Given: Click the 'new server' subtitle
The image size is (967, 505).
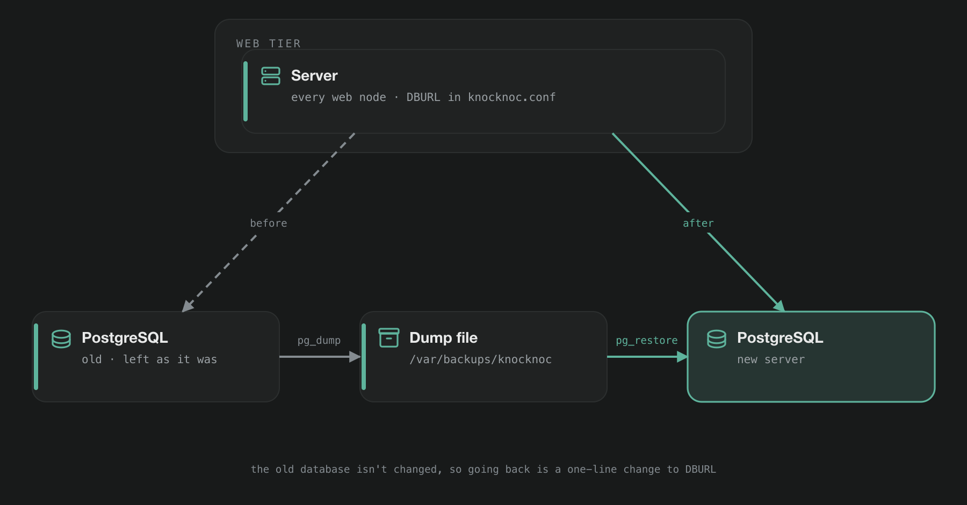Looking at the screenshot, I should click(771, 359).
